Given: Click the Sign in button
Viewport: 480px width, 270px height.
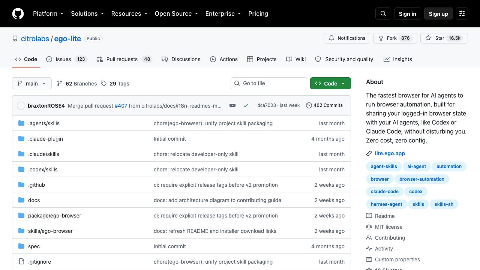Looking at the screenshot, I should coord(407,13).
